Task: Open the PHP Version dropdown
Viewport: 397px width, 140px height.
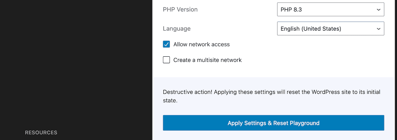Action: [330, 10]
